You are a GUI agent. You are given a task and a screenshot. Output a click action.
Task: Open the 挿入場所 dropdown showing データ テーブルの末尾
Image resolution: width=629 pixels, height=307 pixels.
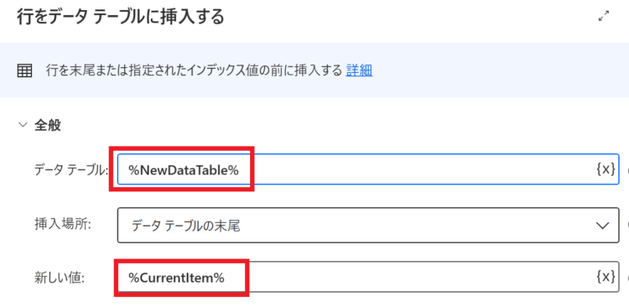coord(368,225)
